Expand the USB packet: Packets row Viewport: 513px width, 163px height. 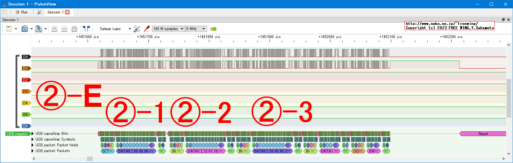coord(33,151)
